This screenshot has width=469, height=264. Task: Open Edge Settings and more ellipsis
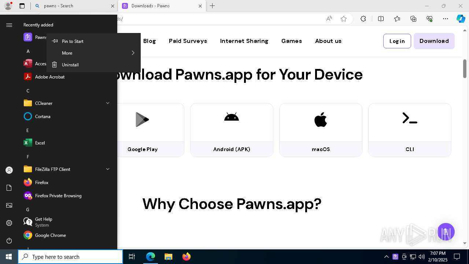(446, 19)
